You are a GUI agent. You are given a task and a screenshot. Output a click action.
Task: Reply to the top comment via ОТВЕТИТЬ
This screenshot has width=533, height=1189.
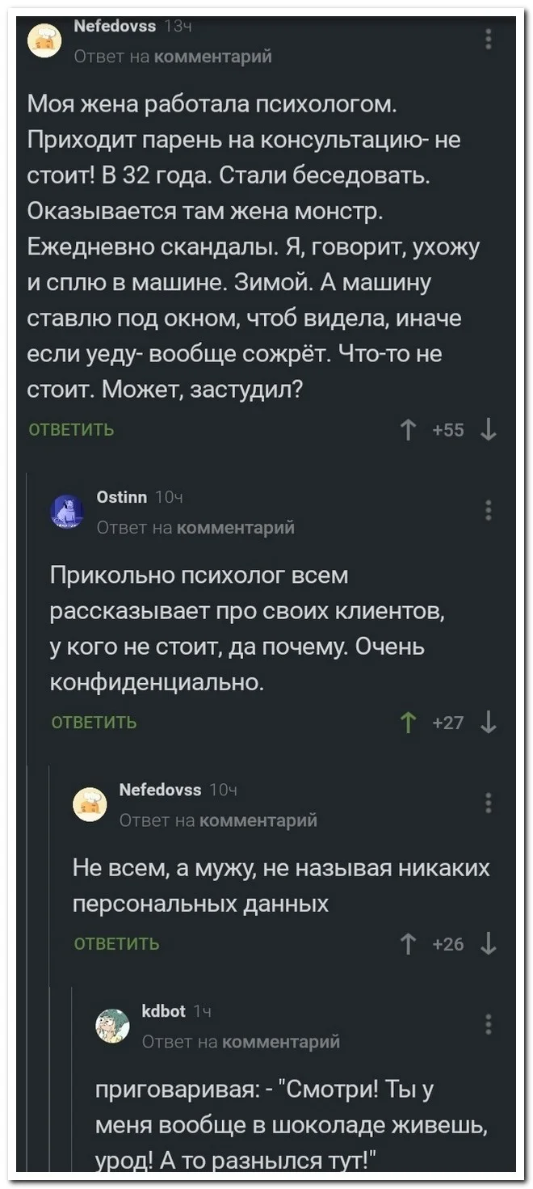72,430
